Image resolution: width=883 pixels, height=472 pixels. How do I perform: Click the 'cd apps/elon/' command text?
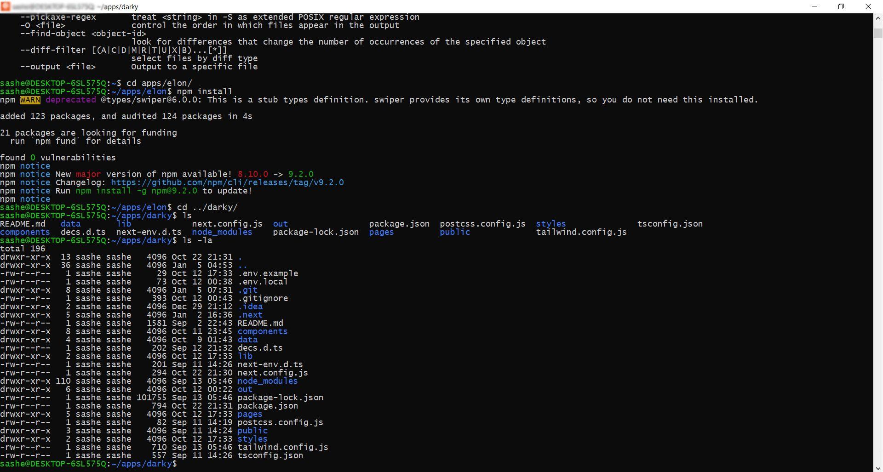[x=159, y=83]
